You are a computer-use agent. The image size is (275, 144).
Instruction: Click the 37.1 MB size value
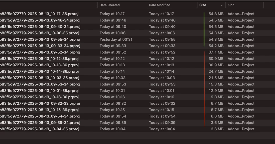[x=216, y=52]
